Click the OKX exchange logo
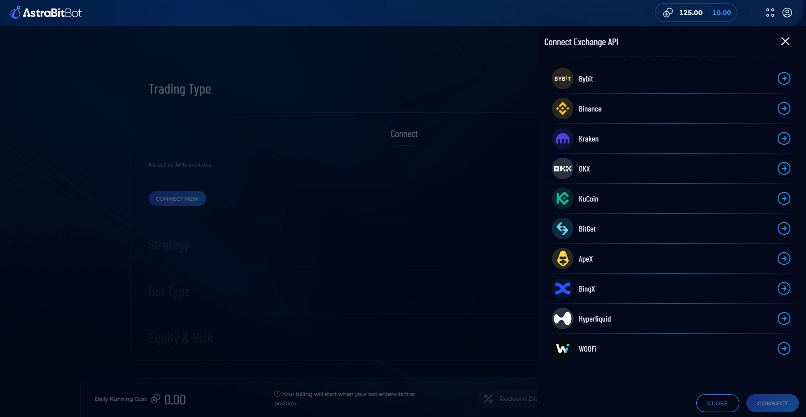The image size is (806, 417). click(x=563, y=168)
